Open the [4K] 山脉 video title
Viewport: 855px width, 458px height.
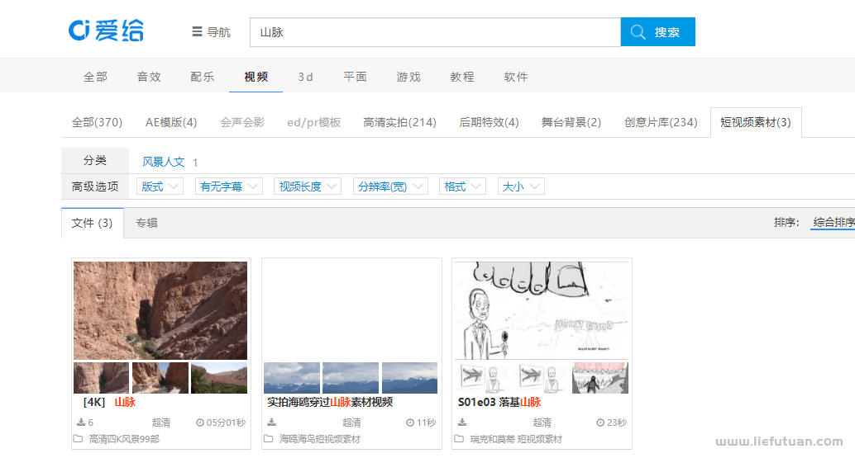[x=109, y=402]
